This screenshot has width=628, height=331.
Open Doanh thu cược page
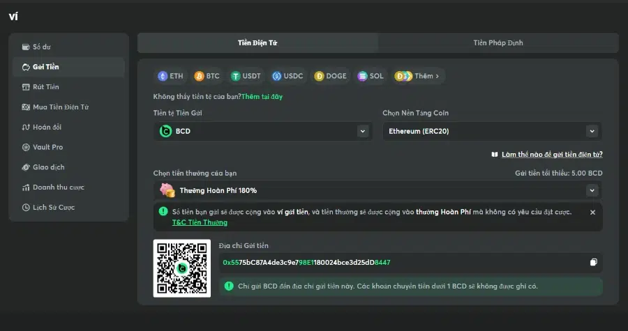click(68, 187)
